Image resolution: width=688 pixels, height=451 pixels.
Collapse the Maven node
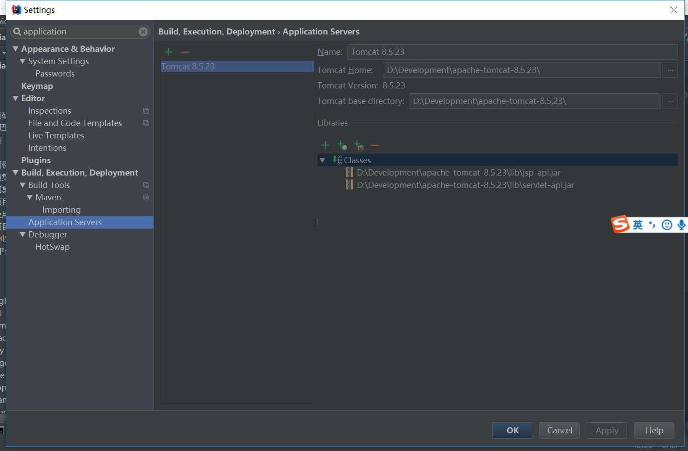[x=30, y=197]
